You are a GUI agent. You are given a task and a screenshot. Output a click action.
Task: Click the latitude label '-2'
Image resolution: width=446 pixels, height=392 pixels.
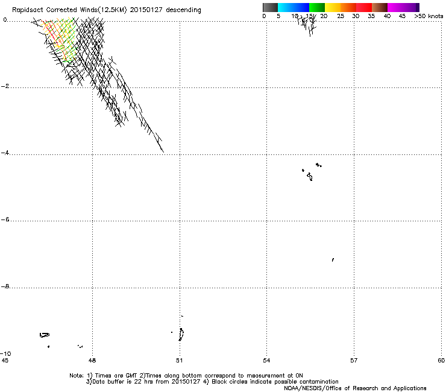[5, 86]
